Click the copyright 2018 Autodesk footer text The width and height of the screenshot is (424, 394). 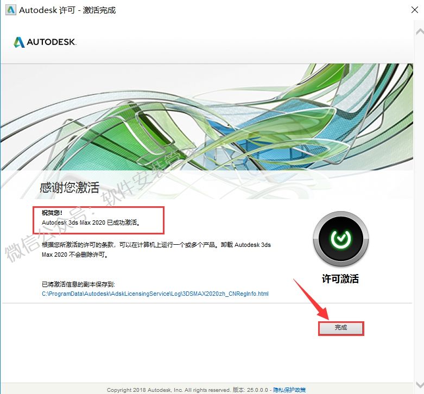[x=168, y=390]
